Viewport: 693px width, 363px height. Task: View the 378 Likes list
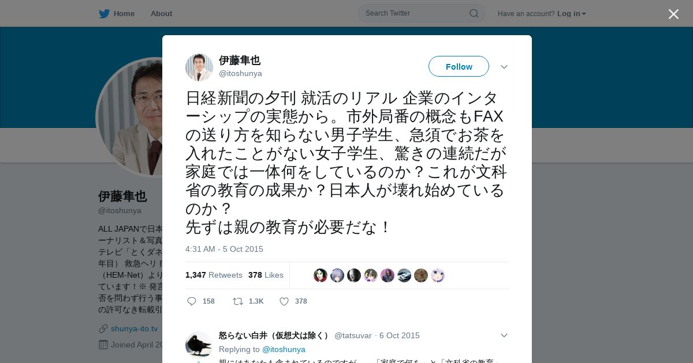pyautogui.click(x=266, y=275)
